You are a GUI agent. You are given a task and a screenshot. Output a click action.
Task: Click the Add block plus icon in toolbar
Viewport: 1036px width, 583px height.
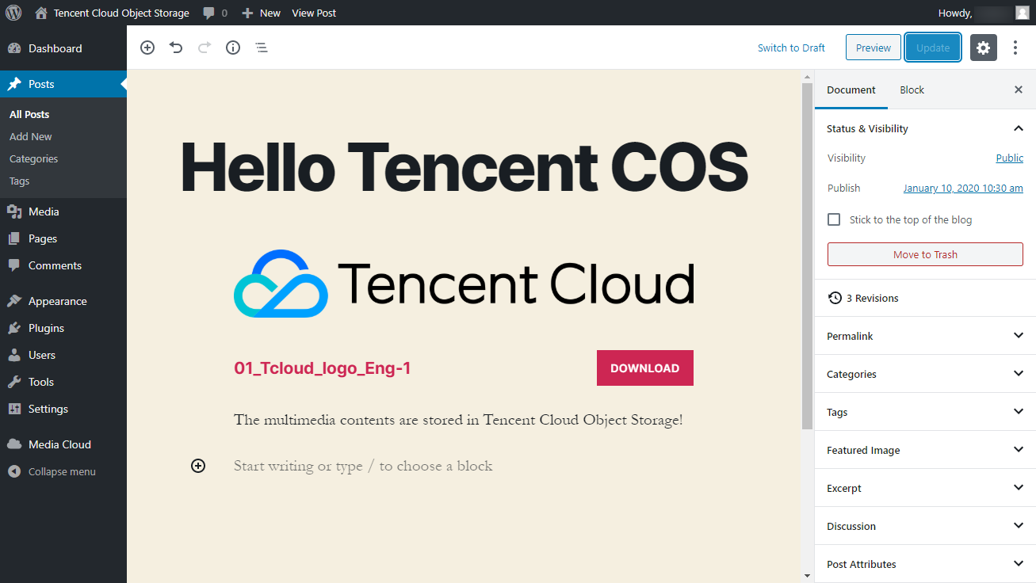(147, 48)
